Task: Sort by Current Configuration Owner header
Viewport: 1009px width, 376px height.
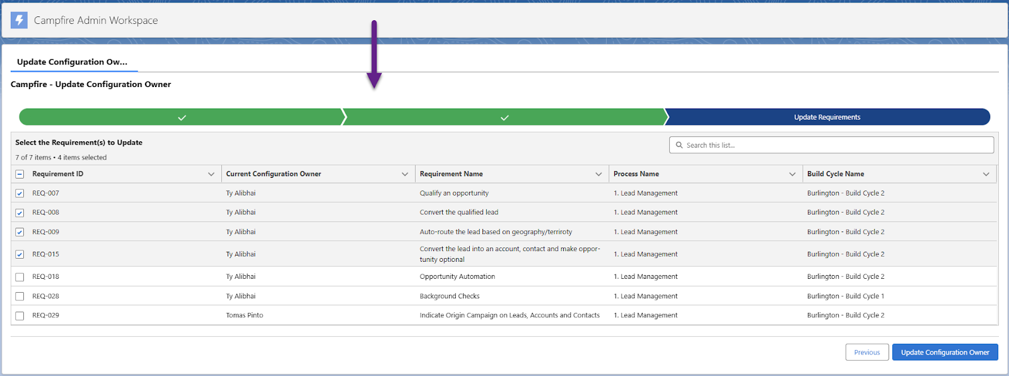Action: [x=274, y=174]
